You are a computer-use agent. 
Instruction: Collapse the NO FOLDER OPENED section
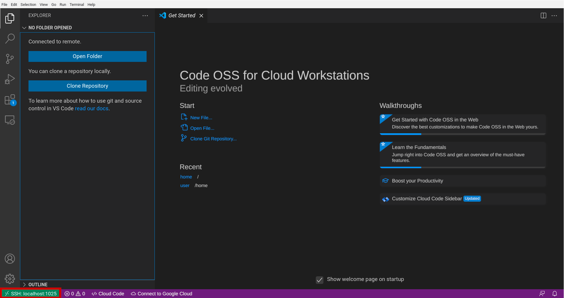pos(24,28)
